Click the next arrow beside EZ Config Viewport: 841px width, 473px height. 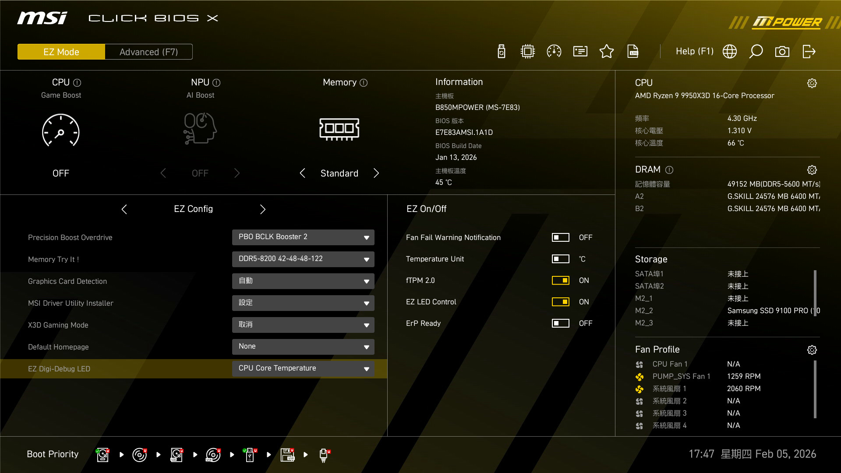pyautogui.click(x=262, y=209)
